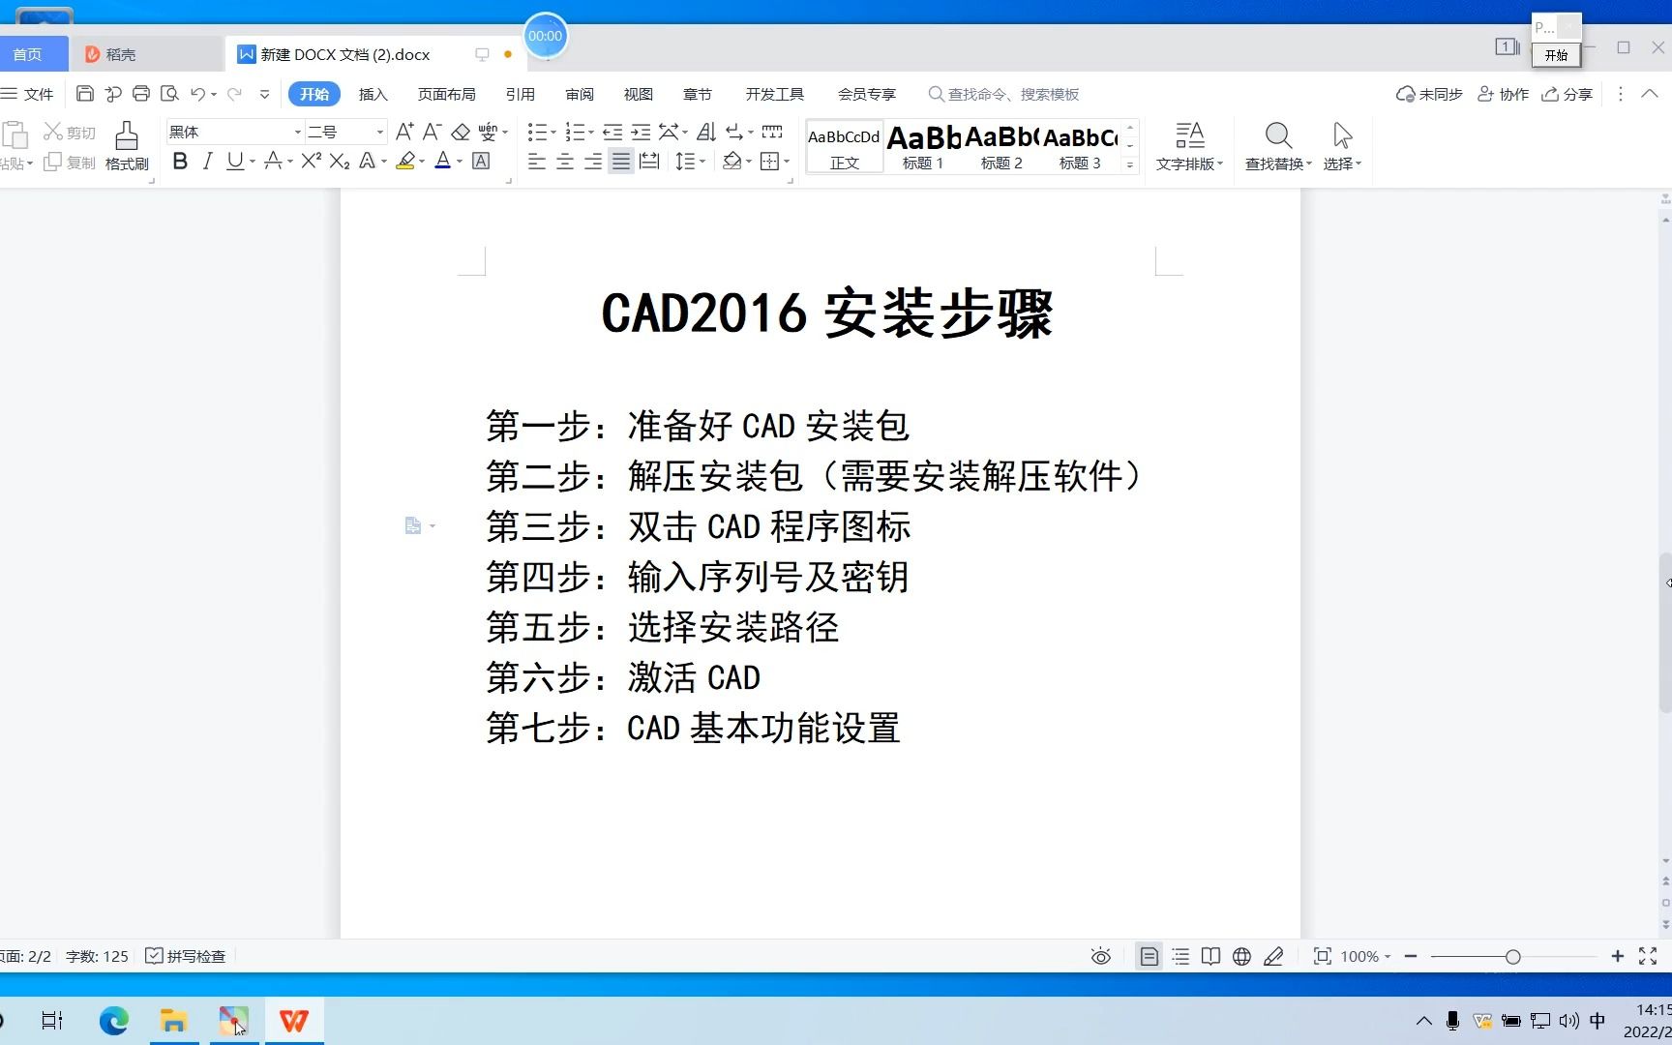Activate full screen mode icon
The height and width of the screenshot is (1045, 1672).
pos(1648,956)
